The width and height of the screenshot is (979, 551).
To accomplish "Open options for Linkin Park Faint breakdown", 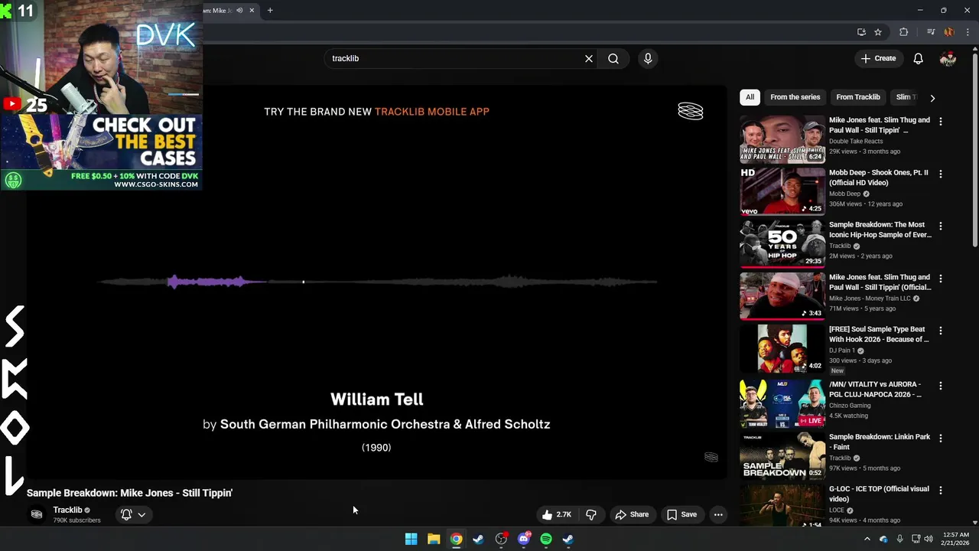I will point(941,438).
